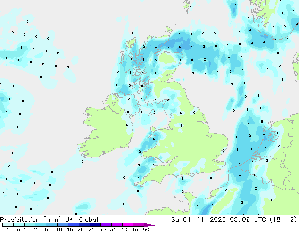Click the "Precipitation [mm]" title text
299x231 pixels.
[x=31, y=220]
